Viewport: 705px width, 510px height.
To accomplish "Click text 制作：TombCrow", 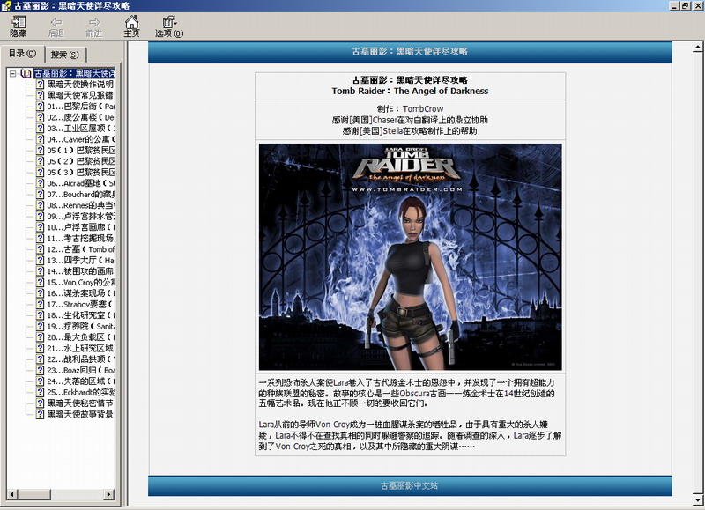I will click(410, 108).
